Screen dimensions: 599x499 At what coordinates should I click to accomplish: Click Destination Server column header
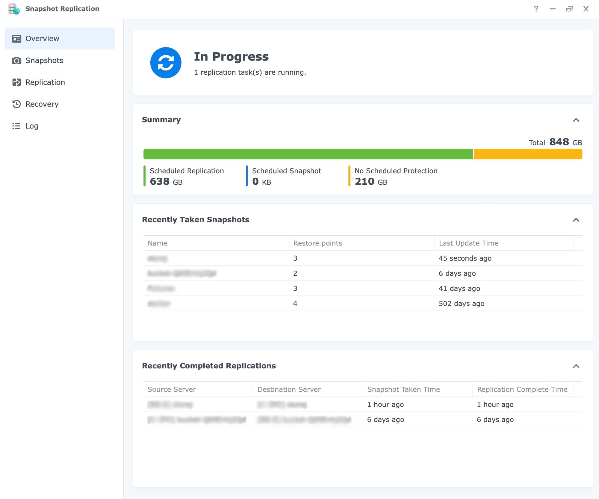tap(289, 389)
